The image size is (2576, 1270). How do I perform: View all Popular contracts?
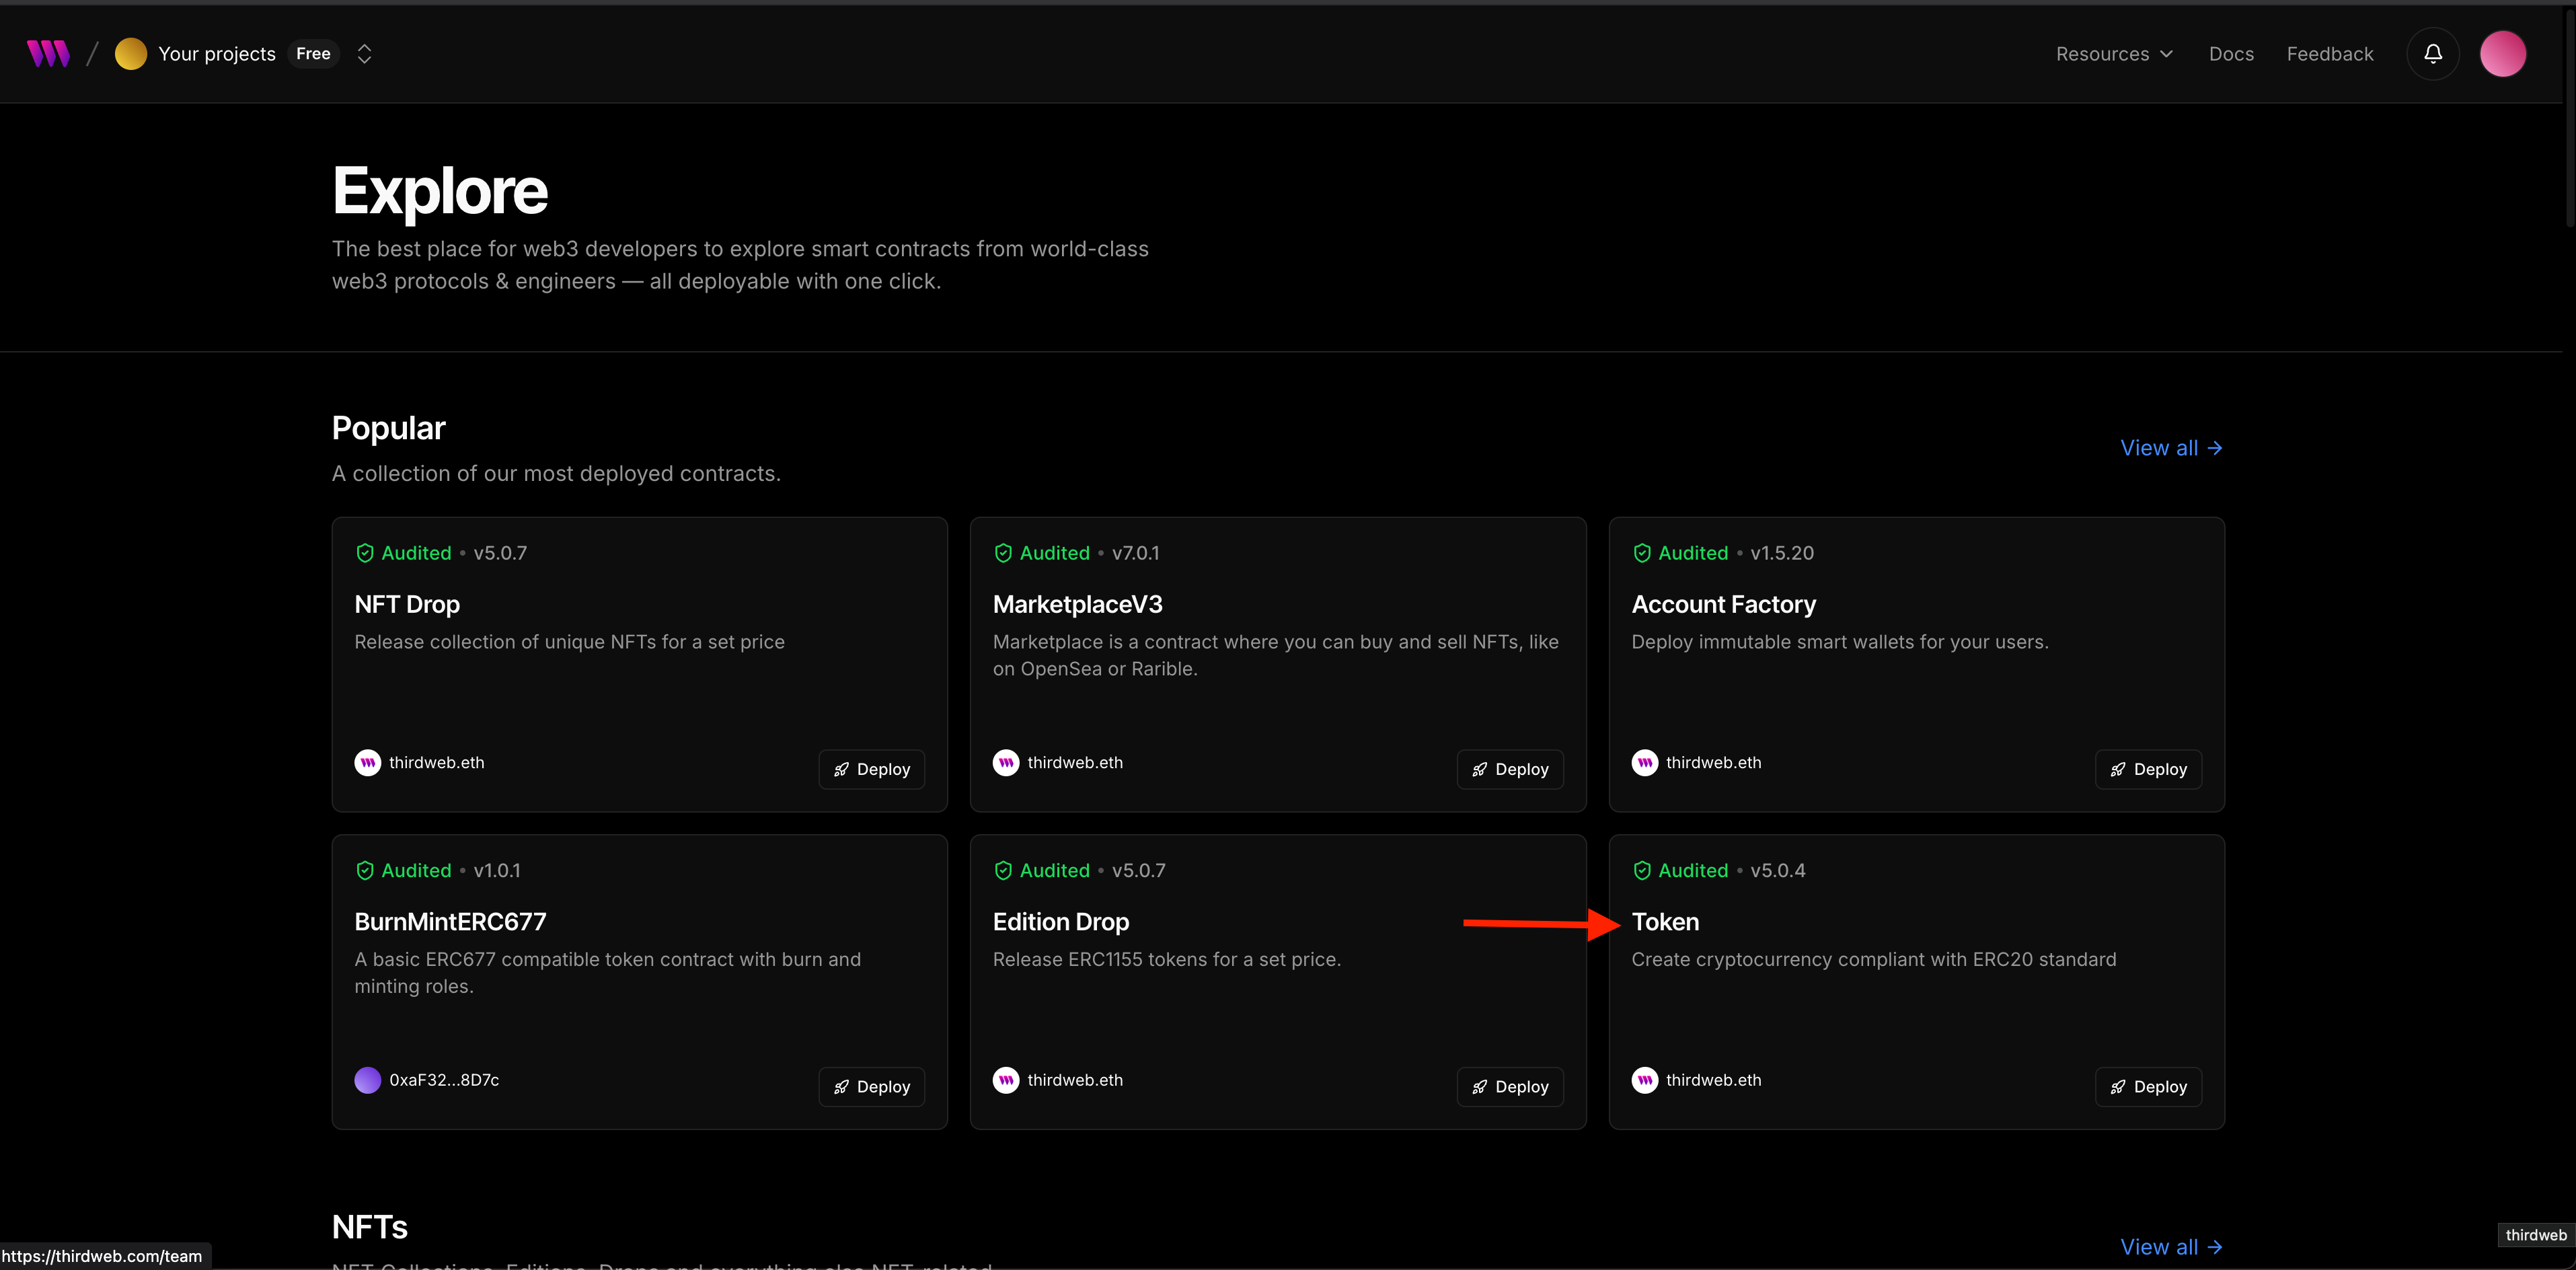coord(2171,448)
